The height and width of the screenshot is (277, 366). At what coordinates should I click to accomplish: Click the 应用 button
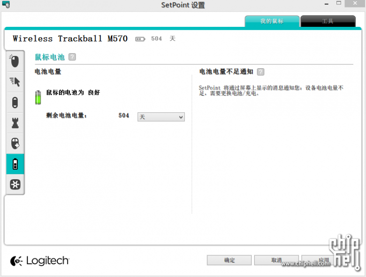click(323, 260)
